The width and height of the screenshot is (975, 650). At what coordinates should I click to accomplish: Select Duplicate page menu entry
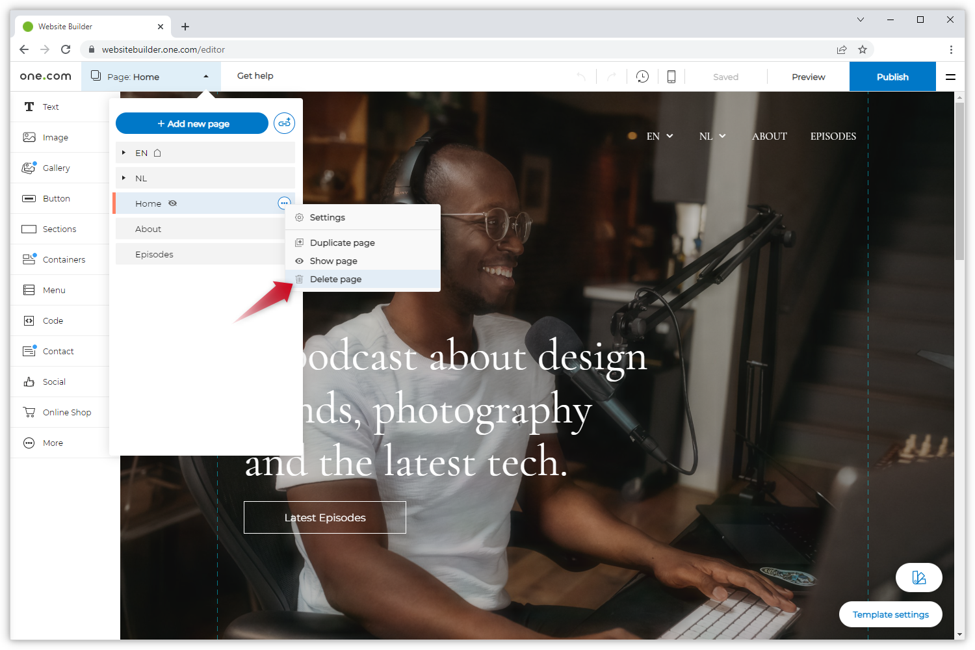[x=342, y=242]
